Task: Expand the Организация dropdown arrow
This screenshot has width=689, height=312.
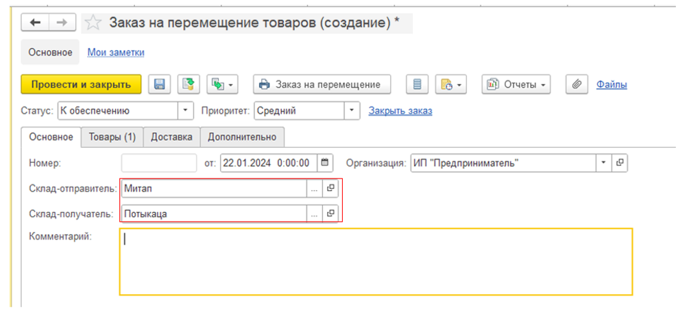Action: pos(604,163)
